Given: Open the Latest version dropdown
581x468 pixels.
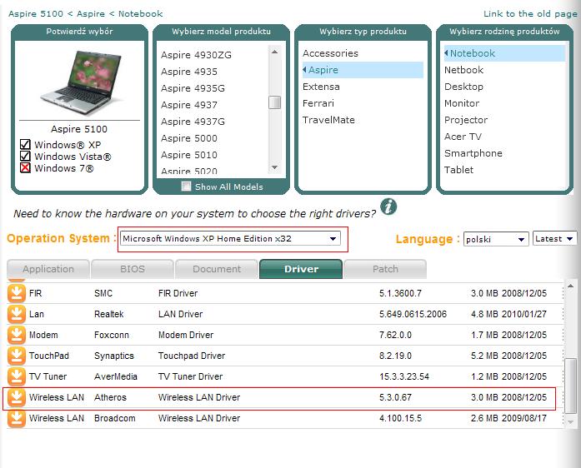Looking at the screenshot, I should pyautogui.click(x=554, y=238).
